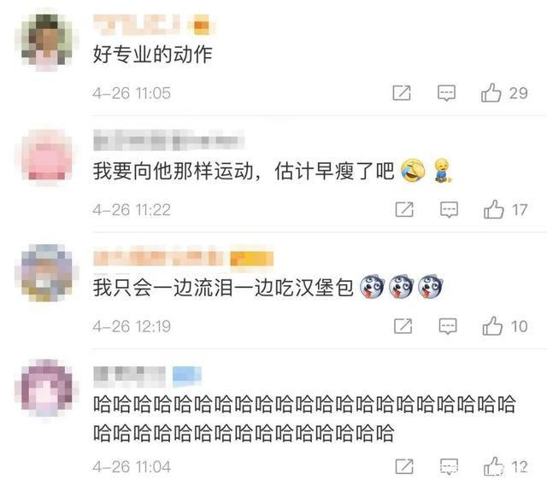Open the first commenter's pixelated avatar

(47, 42)
